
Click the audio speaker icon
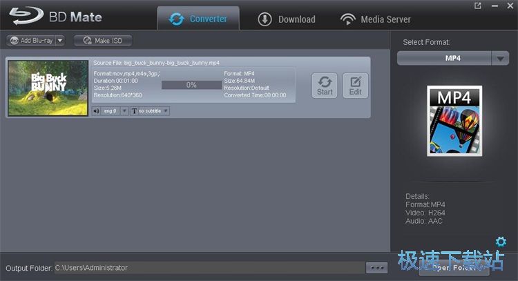(x=96, y=111)
